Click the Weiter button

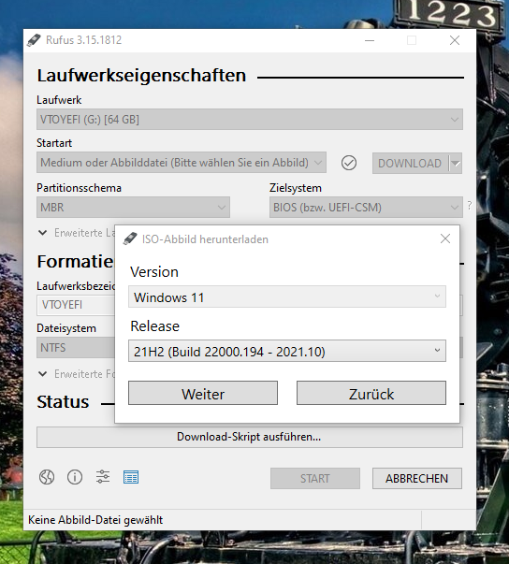[x=203, y=393]
